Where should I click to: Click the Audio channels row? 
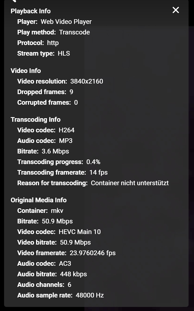tap(44, 285)
